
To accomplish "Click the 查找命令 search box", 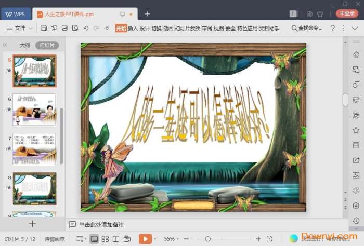I will (x=307, y=28).
